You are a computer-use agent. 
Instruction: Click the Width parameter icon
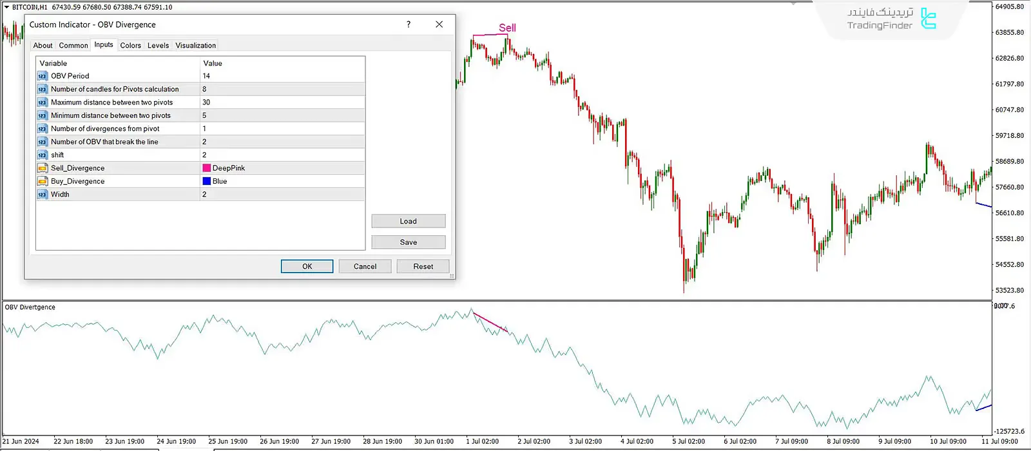point(43,195)
